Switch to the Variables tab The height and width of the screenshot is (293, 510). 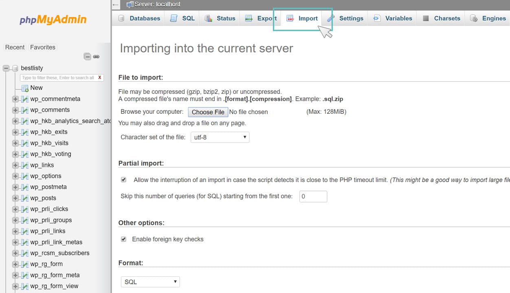click(393, 18)
